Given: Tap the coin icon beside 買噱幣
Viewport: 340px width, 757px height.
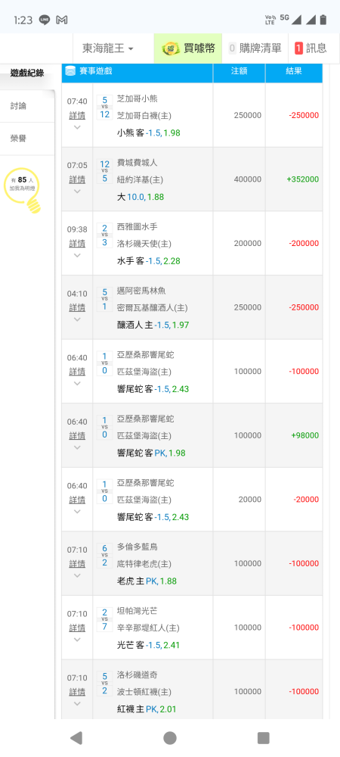Looking at the screenshot, I should 171,48.
